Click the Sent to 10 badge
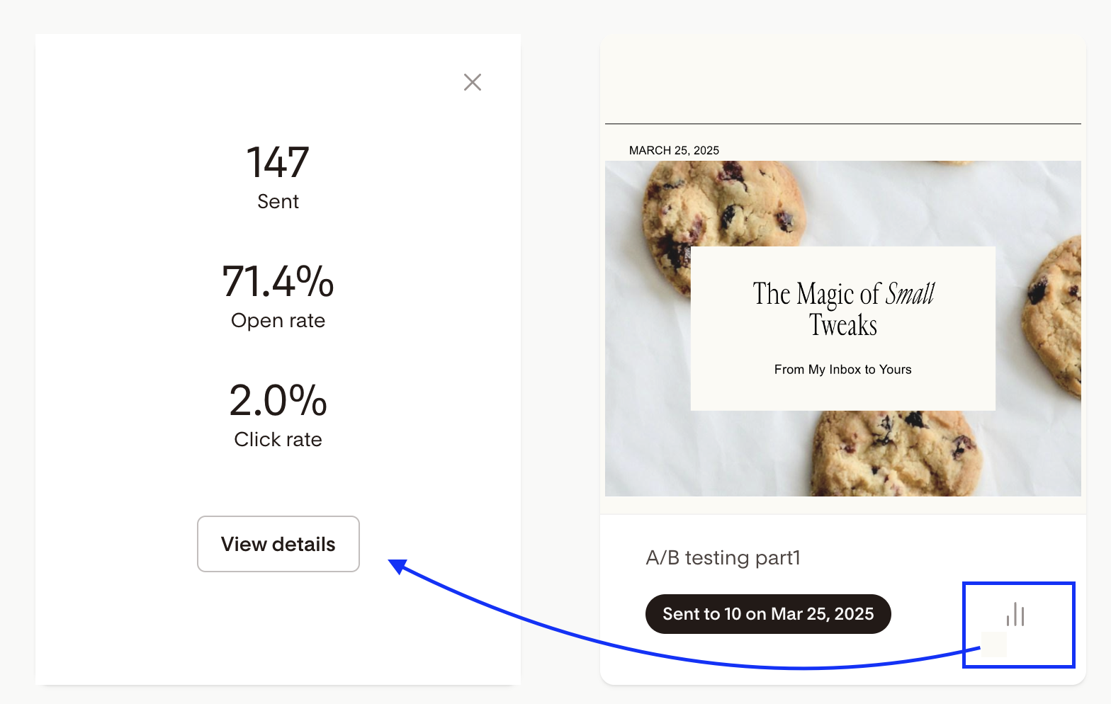Image resolution: width=1111 pixels, height=704 pixels. point(768,614)
